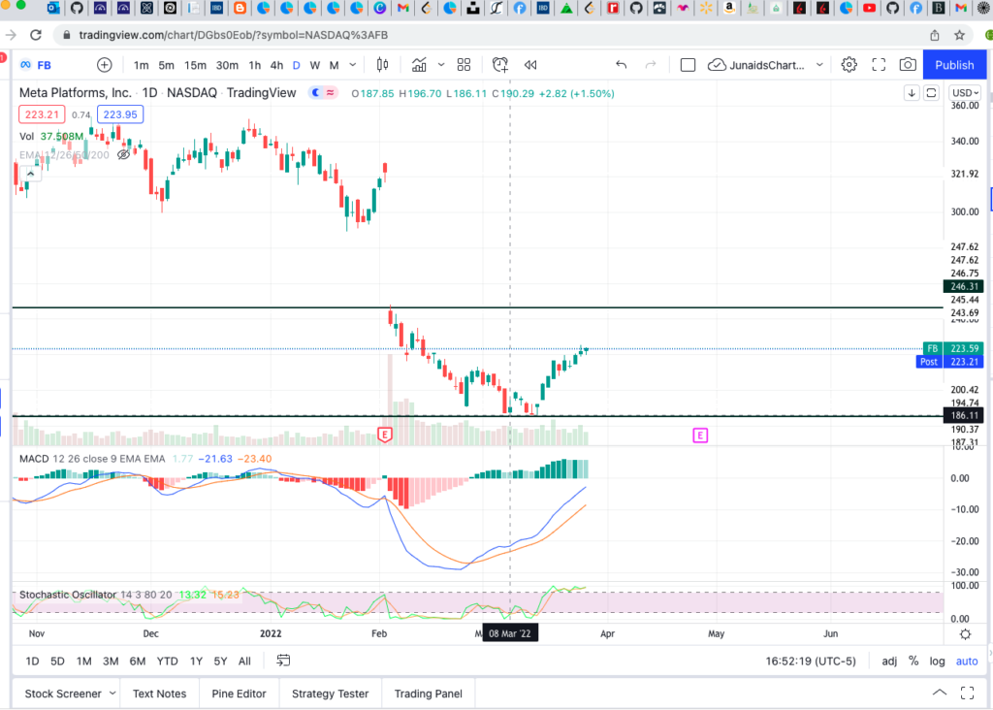Enter fullscreen mode on the chart

tap(879, 65)
